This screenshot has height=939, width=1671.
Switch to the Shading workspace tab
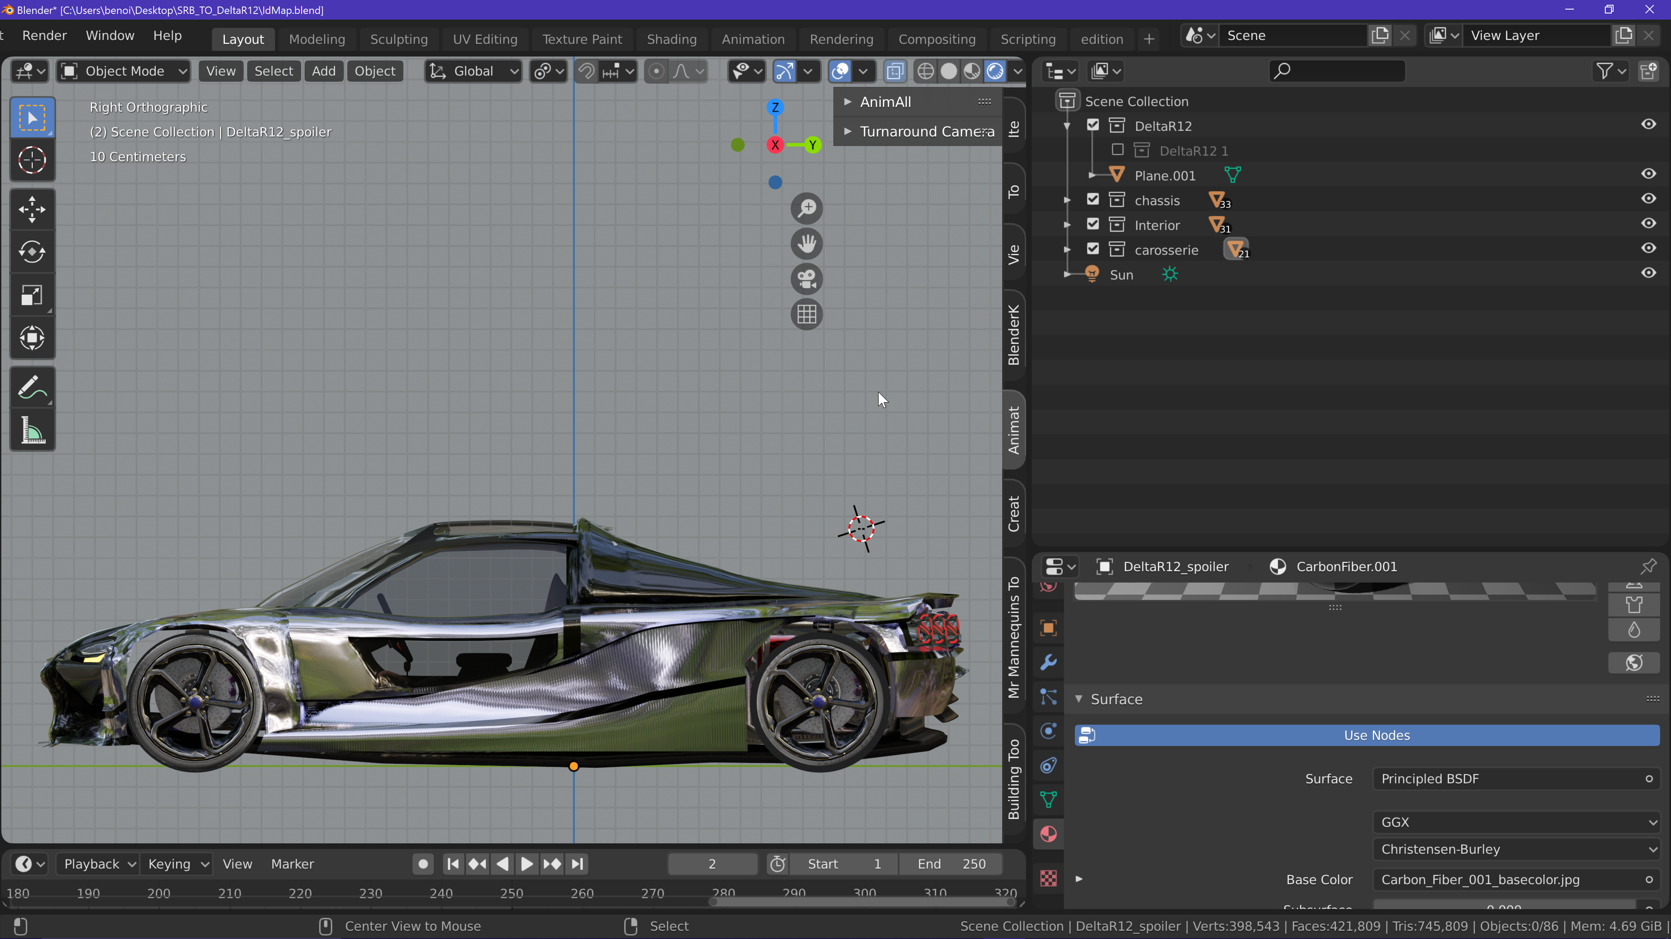coord(671,39)
